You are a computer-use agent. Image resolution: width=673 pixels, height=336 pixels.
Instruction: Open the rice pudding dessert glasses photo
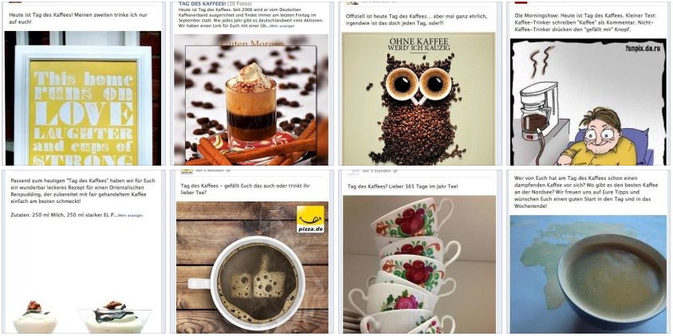(83, 316)
